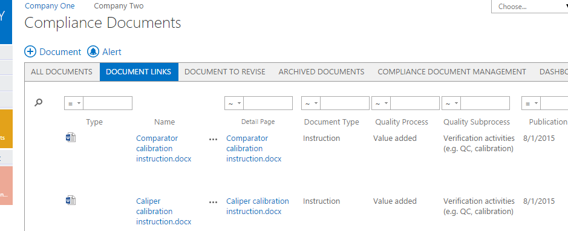
Task: Click the Quality Process filter text box
Action: click(x=415, y=103)
